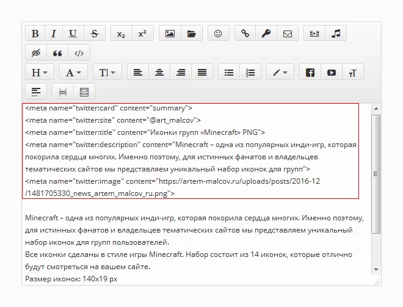
Task: Insert YouTube video embed
Action: click(332, 73)
